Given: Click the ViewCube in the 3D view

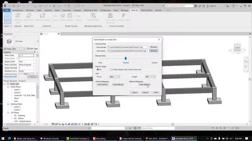Looking at the screenshot, I should tap(237, 47).
